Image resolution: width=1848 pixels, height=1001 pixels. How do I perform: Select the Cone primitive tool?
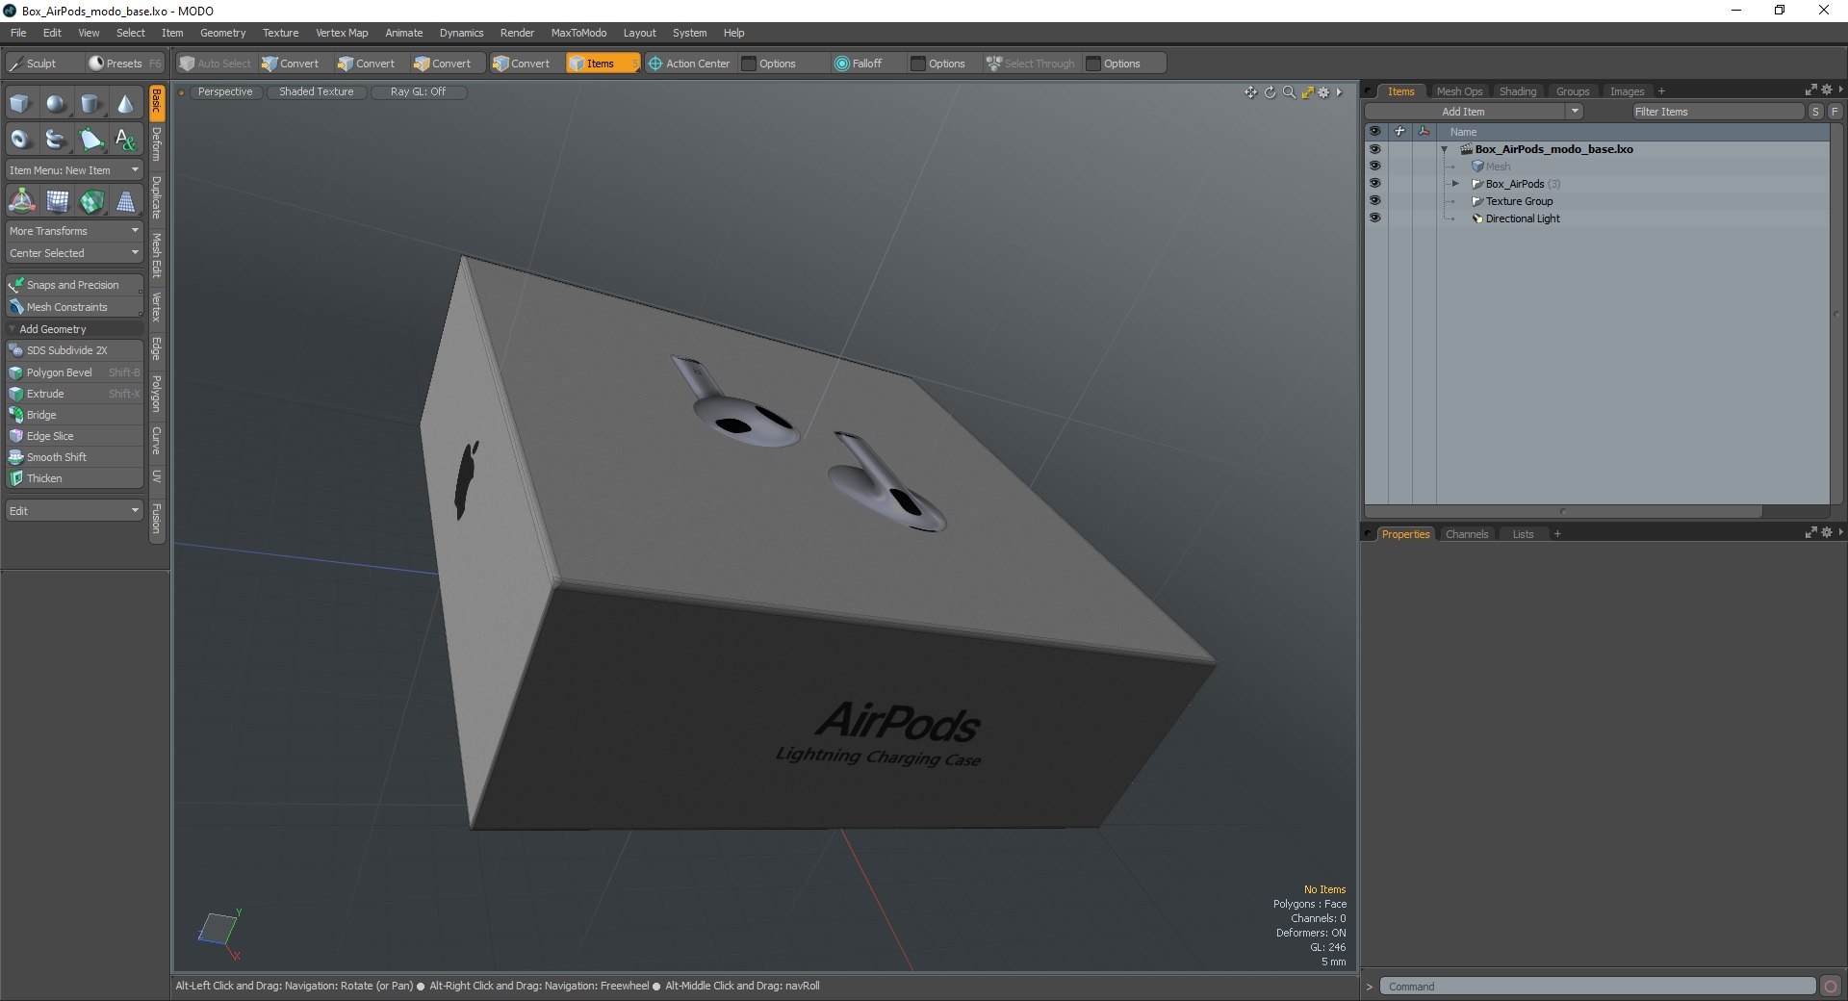(x=125, y=104)
